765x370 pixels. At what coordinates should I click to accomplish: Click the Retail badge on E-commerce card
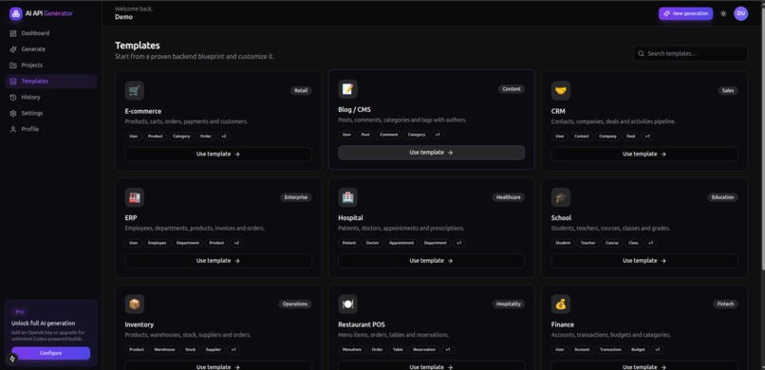pyautogui.click(x=301, y=91)
